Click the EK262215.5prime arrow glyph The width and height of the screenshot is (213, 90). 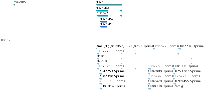[x=174, y=79]
